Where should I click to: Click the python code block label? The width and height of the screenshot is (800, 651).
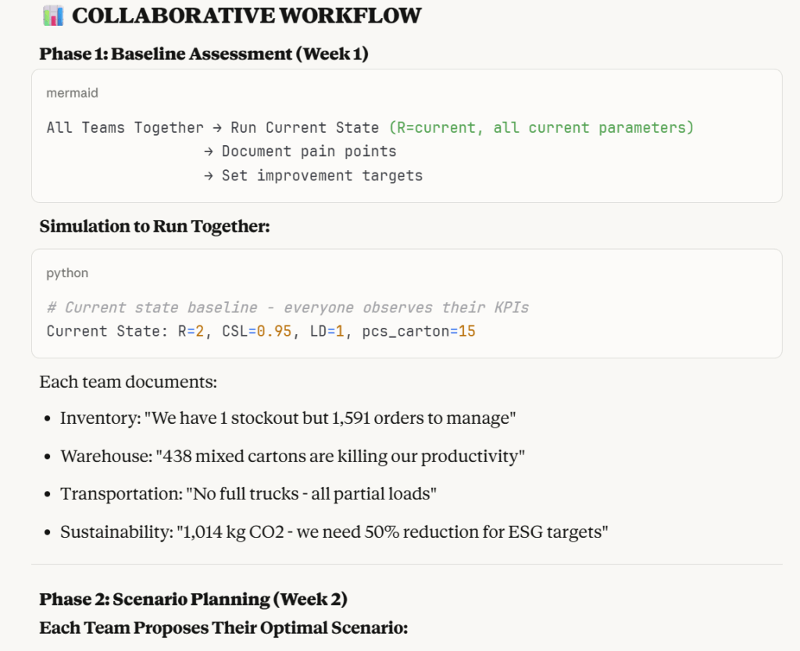point(67,273)
